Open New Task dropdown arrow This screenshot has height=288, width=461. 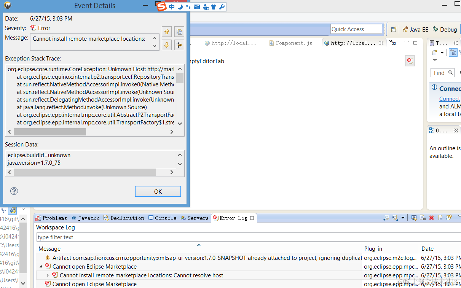(442, 53)
